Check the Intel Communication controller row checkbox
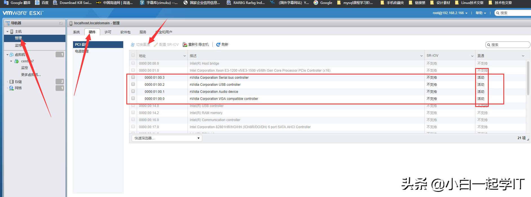531x197 pixels. coord(133,119)
